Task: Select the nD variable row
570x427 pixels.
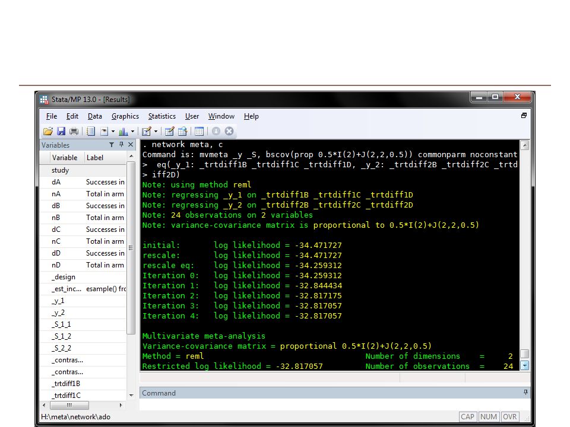Action: (83, 265)
